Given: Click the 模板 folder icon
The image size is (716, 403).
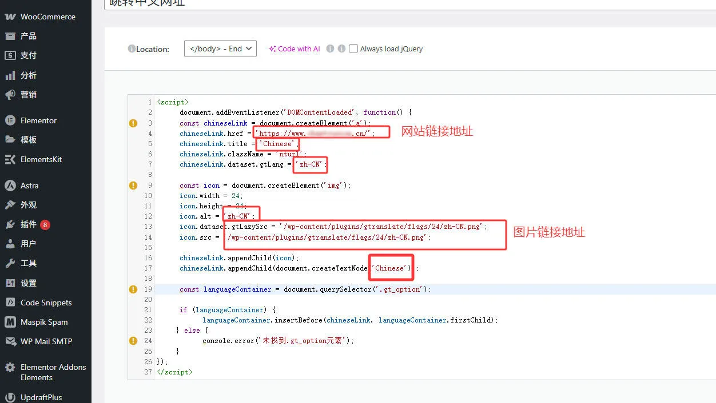Looking at the screenshot, I should 10,140.
